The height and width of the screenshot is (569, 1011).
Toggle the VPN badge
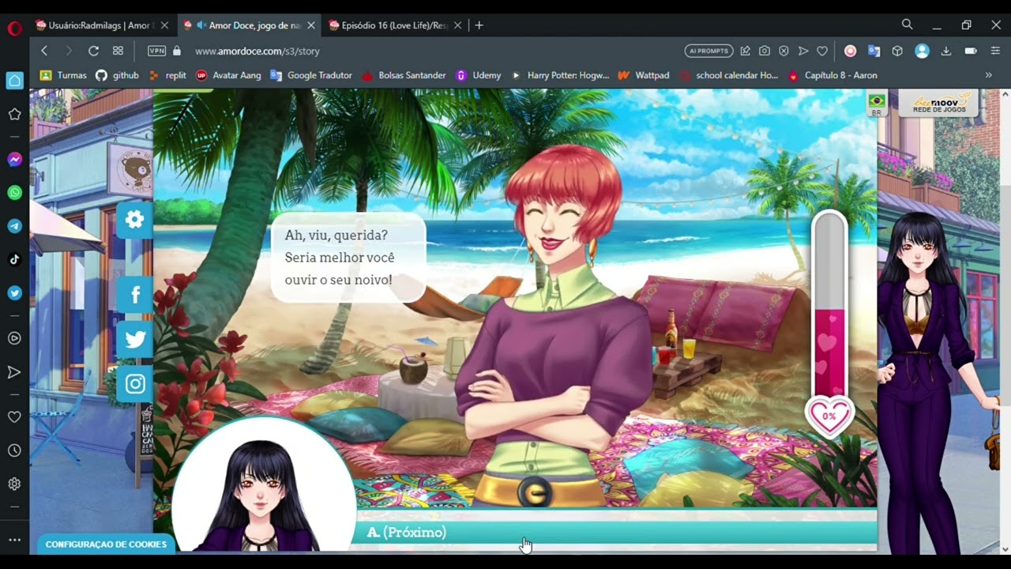click(x=156, y=51)
